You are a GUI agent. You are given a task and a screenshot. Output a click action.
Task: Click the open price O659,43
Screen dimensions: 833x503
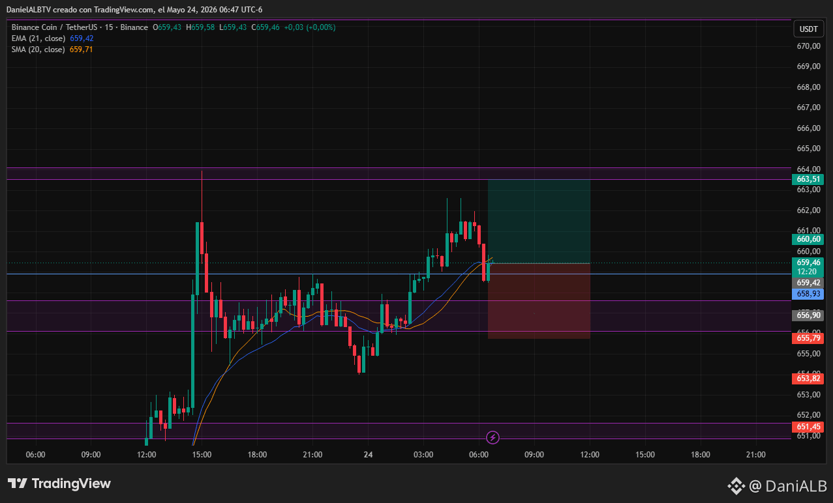[x=167, y=27]
